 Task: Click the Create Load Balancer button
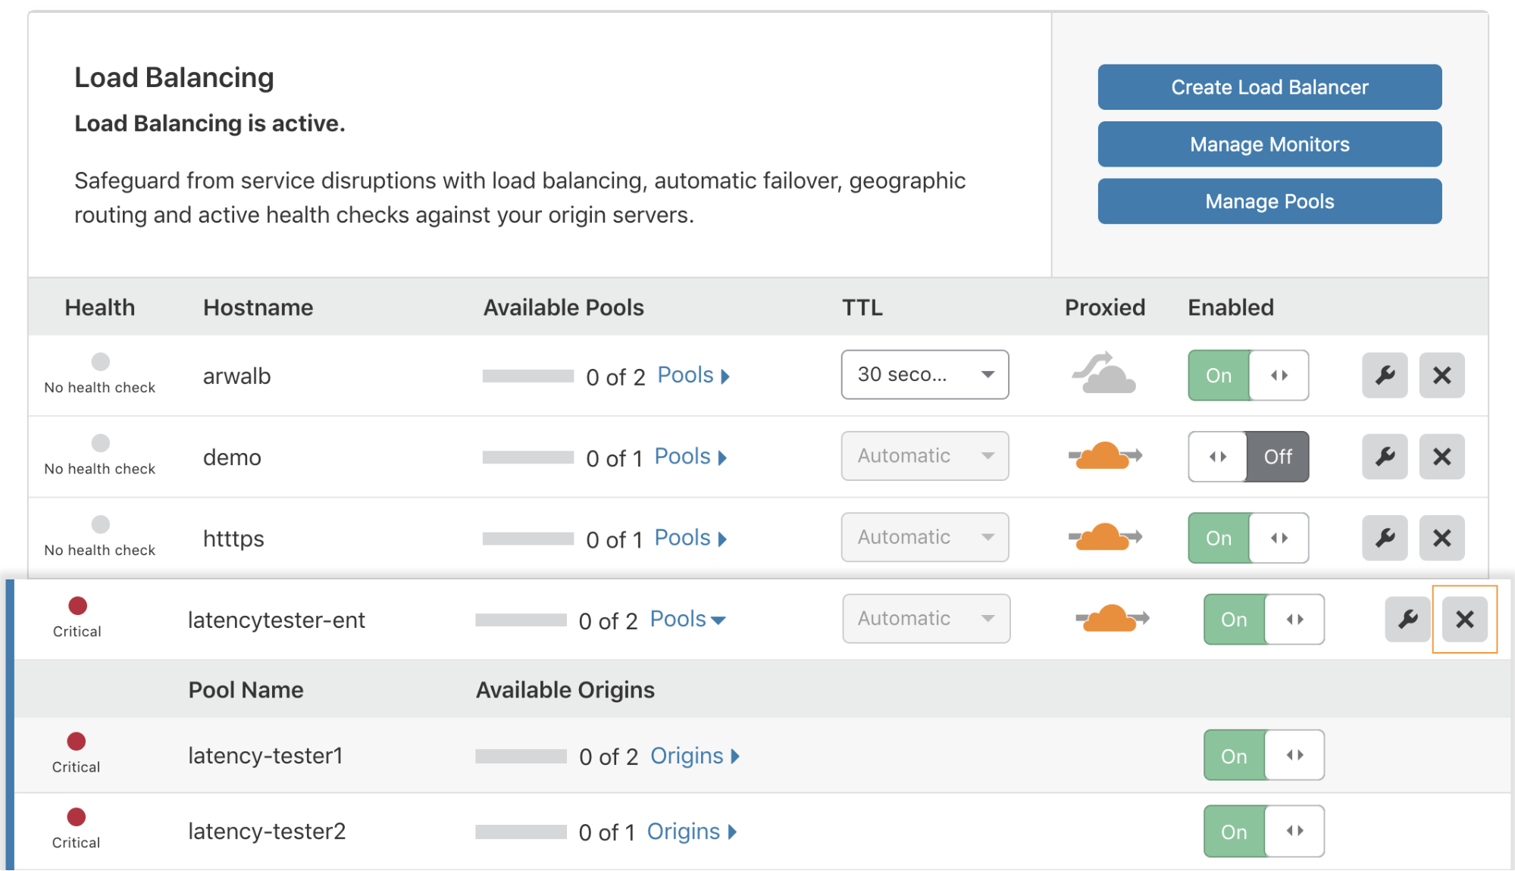[x=1269, y=86]
